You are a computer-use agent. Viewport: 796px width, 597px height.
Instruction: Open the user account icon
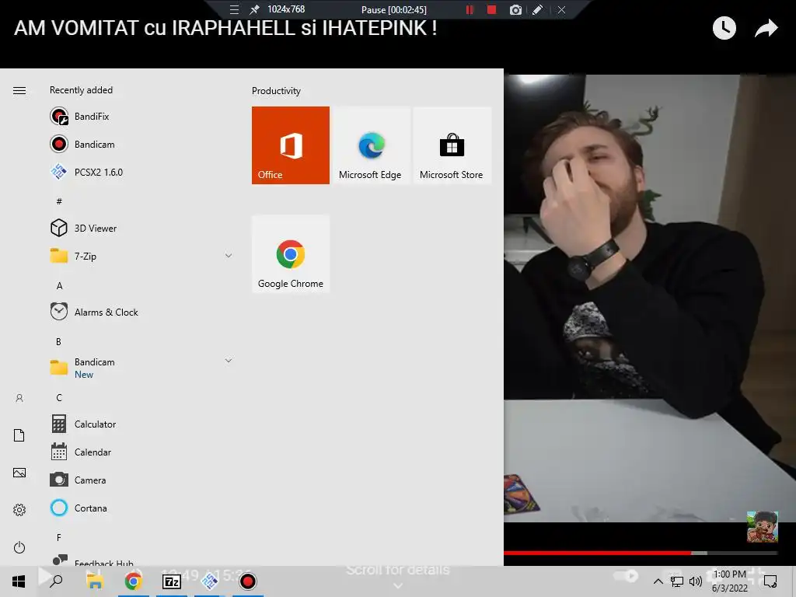19,398
